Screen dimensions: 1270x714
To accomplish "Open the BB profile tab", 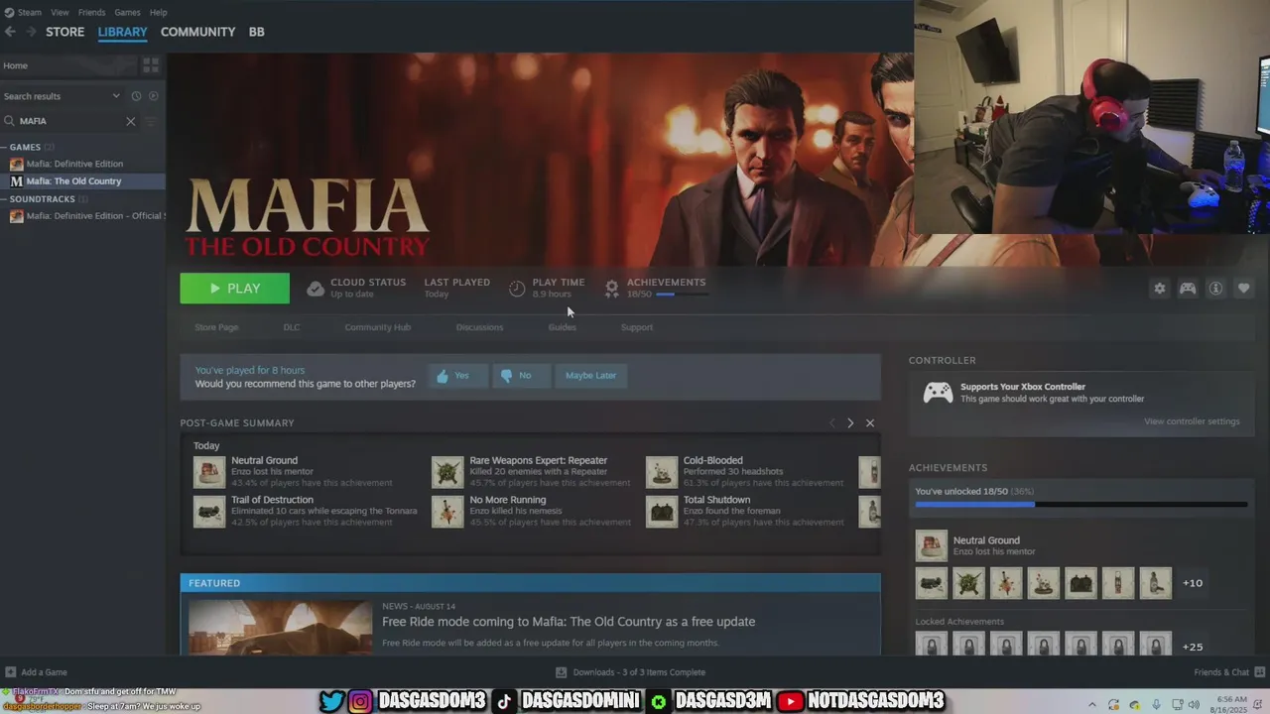I will coord(256,32).
